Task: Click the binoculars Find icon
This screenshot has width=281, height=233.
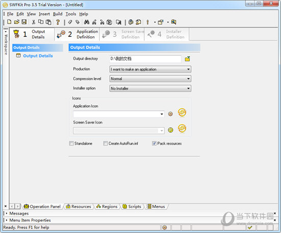Action: click(x=87, y=22)
